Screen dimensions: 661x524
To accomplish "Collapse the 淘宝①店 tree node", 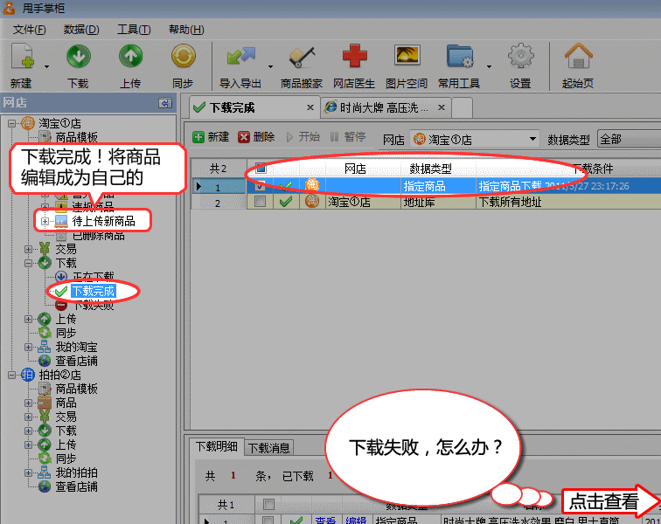I will (12, 123).
